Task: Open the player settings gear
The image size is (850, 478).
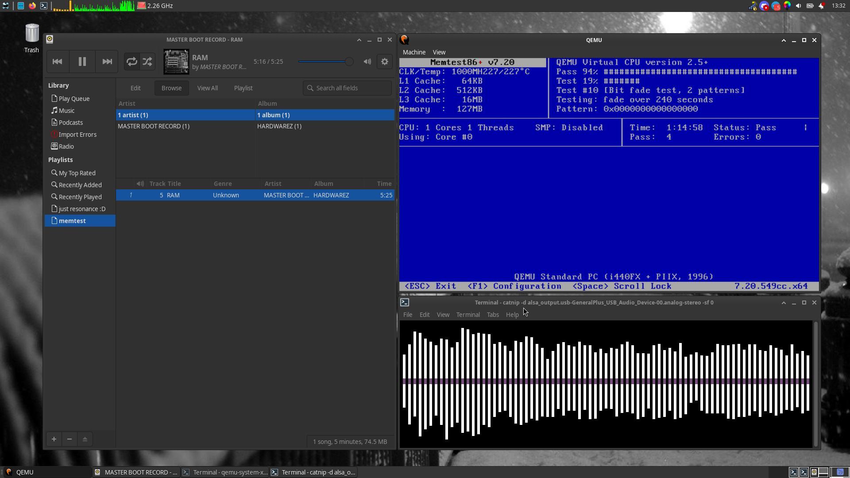Action: 385,62
